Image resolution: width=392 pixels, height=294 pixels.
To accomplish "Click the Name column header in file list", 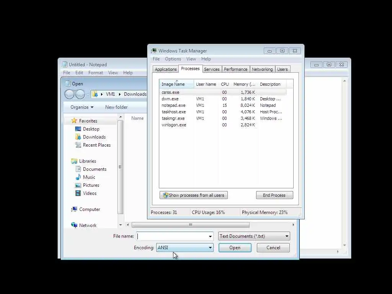I will [137, 118].
